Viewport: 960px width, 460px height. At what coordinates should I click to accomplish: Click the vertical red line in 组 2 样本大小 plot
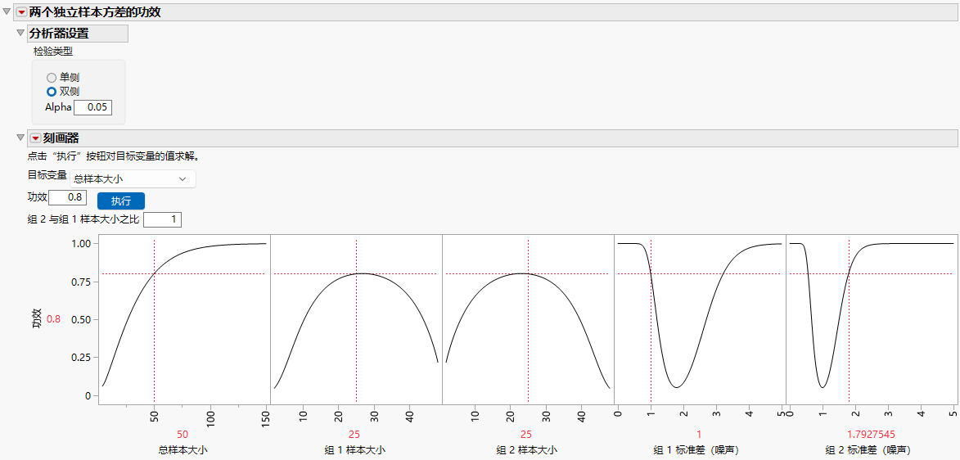pyautogui.click(x=529, y=319)
